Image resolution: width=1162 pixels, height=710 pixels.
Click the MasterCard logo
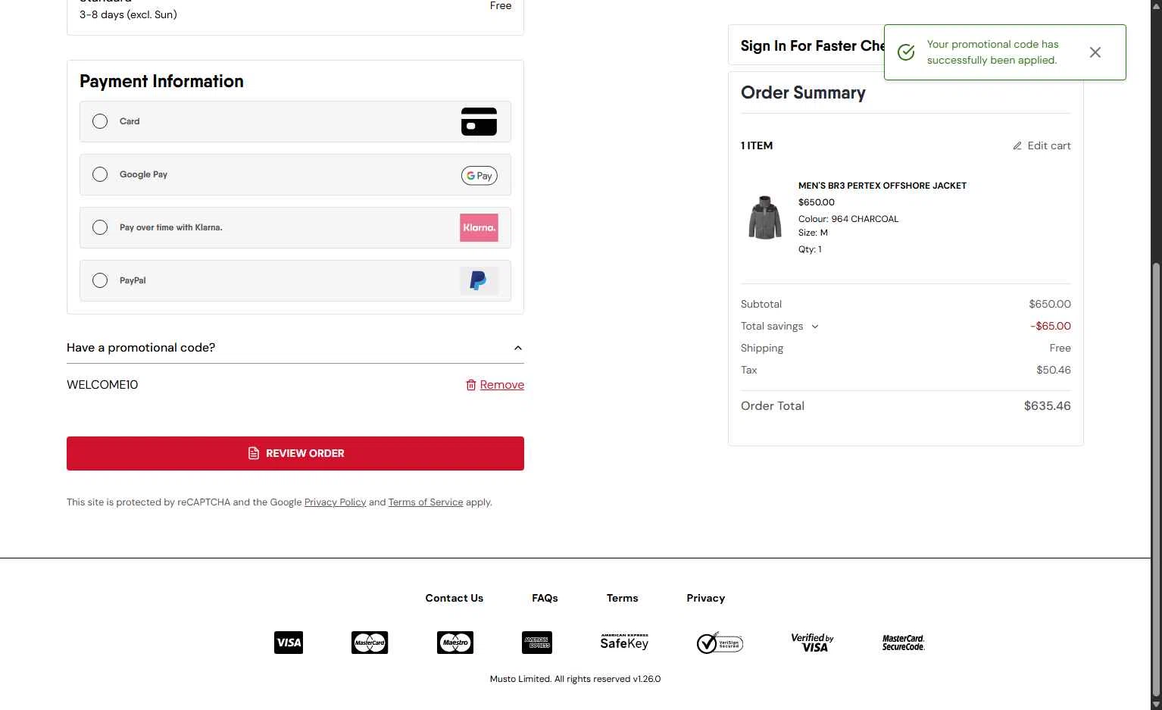(370, 643)
